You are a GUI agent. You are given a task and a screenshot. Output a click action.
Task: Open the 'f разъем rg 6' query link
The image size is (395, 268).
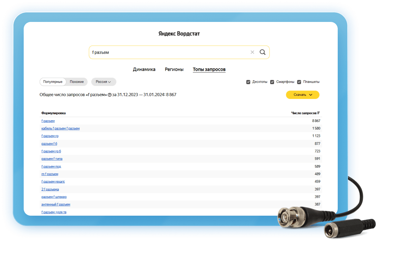coord(51,151)
